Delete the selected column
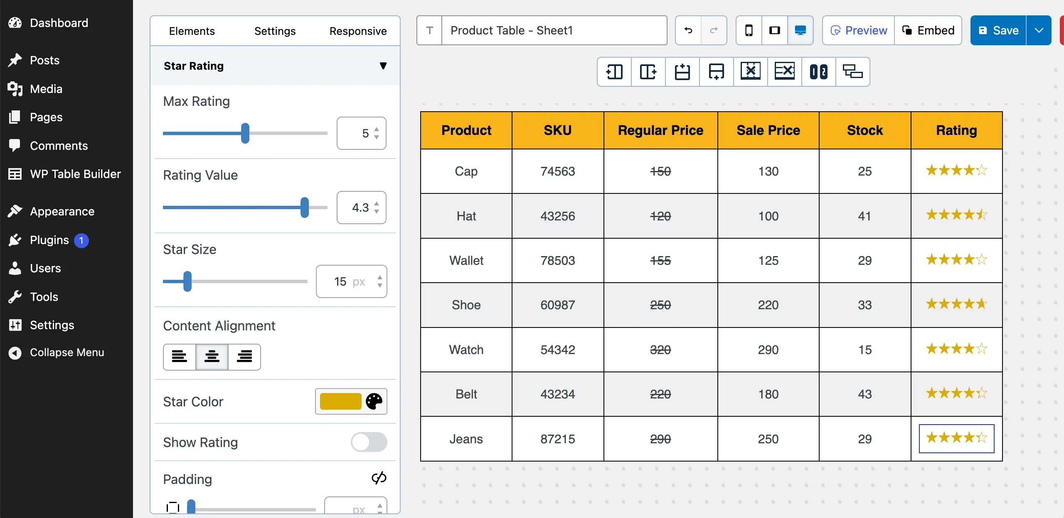Image resolution: width=1064 pixels, height=518 pixels. pos(751,71)
